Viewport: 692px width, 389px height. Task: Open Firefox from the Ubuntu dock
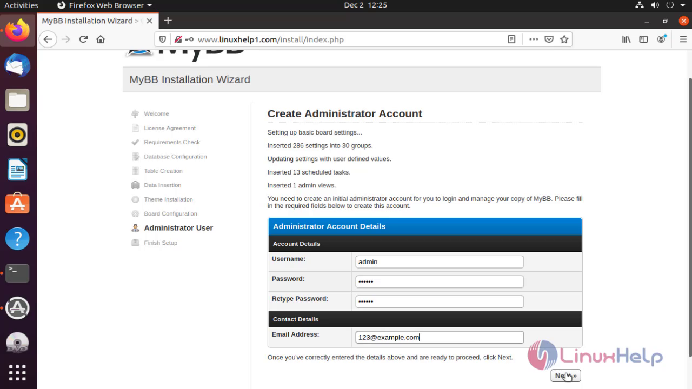pos(18,30)
